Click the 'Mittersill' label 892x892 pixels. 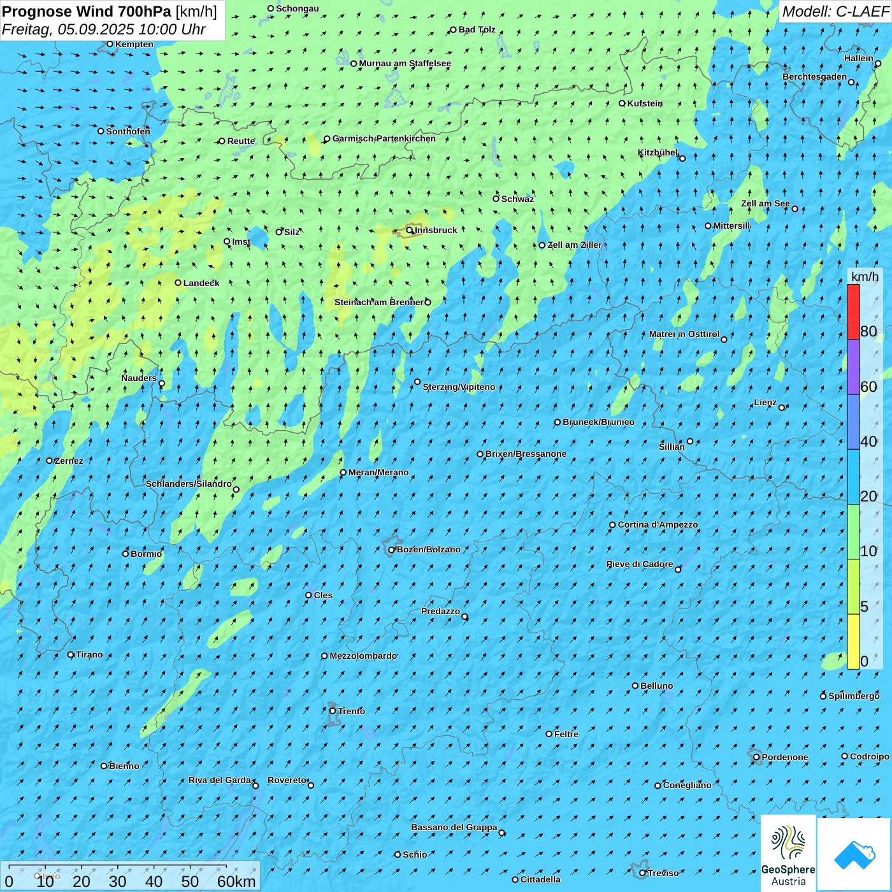[x=732, y=226]
